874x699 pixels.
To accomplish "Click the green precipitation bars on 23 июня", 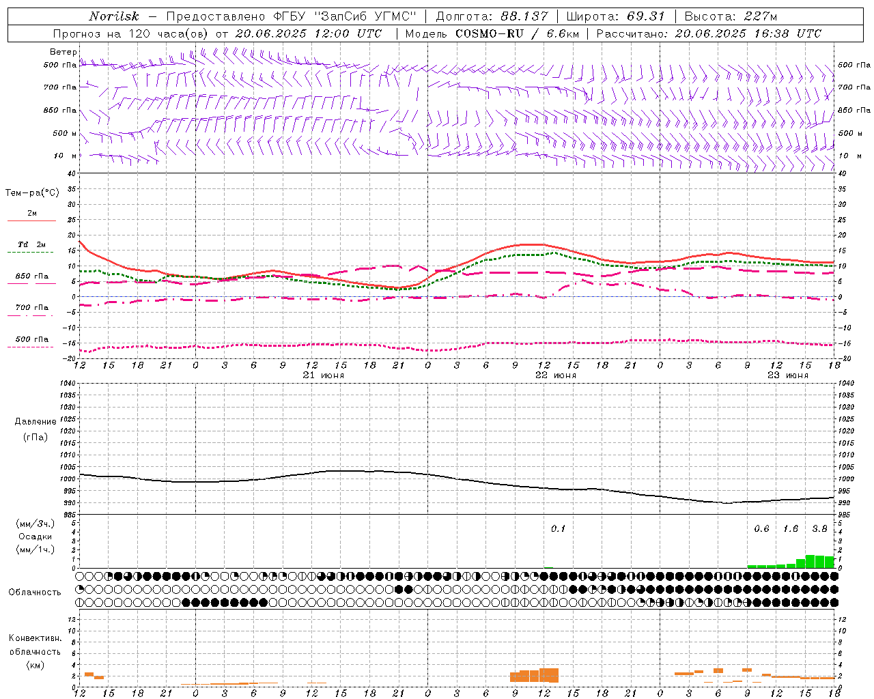I will tap(791, 561).
